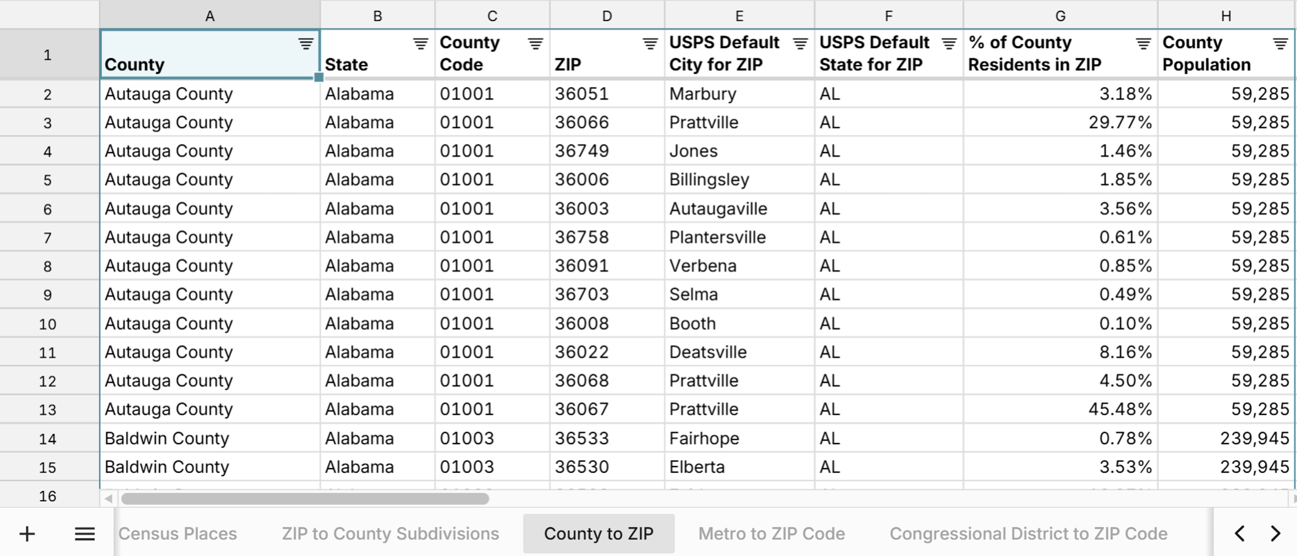Screen dimensions: 1297x556
Task: Select column H by clicking its header
Action: point(1226,15)
